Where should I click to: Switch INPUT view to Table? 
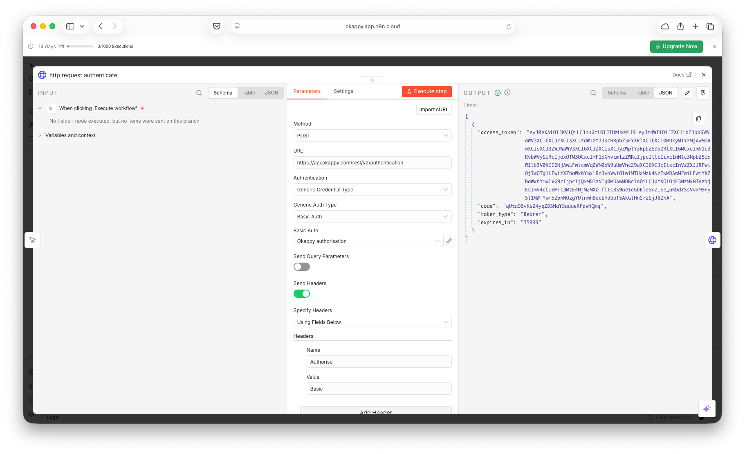click(x=249, y=93)
